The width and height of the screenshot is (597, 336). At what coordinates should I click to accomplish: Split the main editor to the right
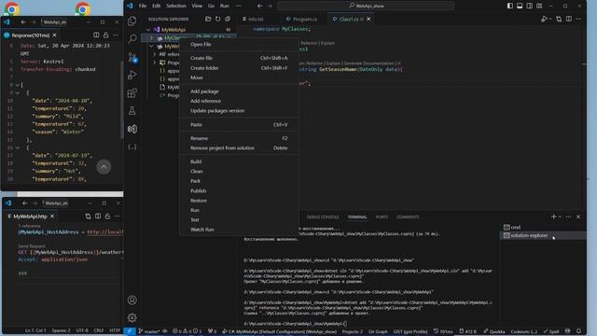(568, 19)
